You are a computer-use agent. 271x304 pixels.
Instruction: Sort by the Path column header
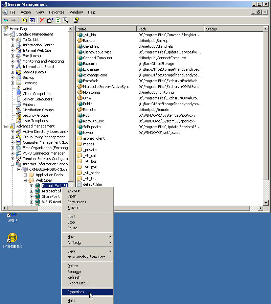[170, 29]
